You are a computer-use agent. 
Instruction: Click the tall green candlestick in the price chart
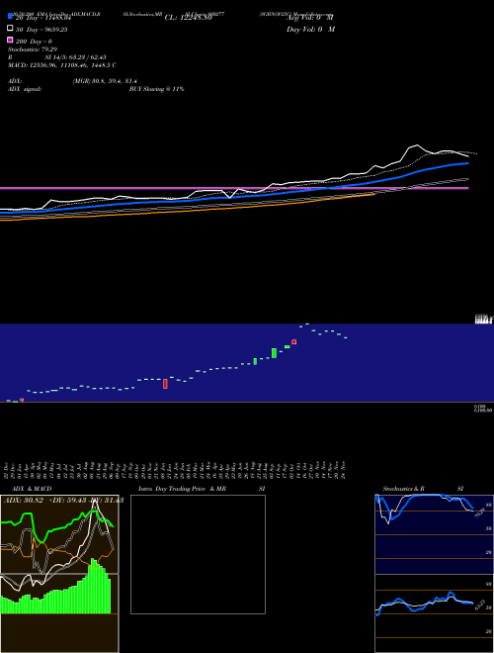pyautogui.click(x=274, y=353)
